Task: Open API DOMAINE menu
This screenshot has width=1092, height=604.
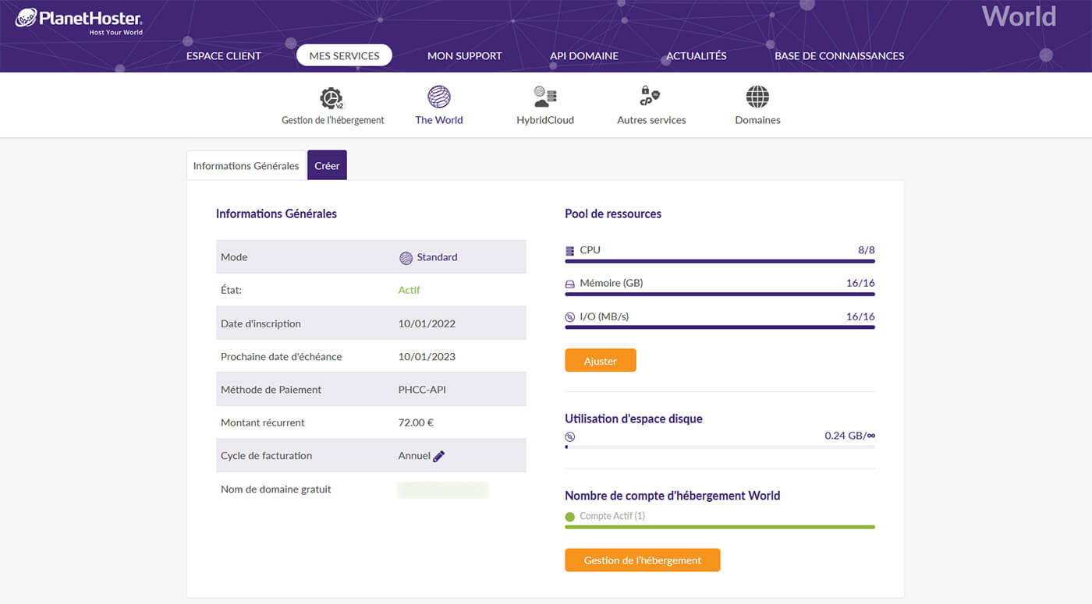Action: coord(584,55)
